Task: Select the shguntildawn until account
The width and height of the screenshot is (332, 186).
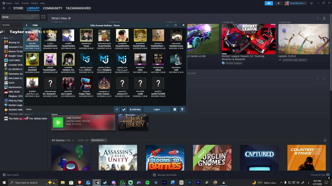Action: tap(176, 63)
